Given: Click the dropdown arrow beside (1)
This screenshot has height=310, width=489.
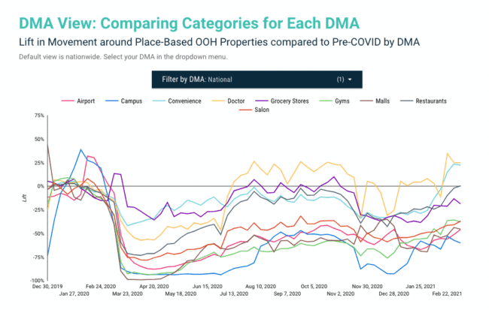Looking at the screenshot, I should [350, 79].
